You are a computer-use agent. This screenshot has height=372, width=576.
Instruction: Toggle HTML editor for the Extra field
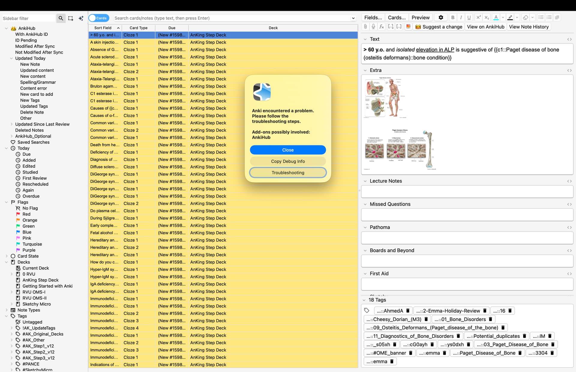pos(569,70)
